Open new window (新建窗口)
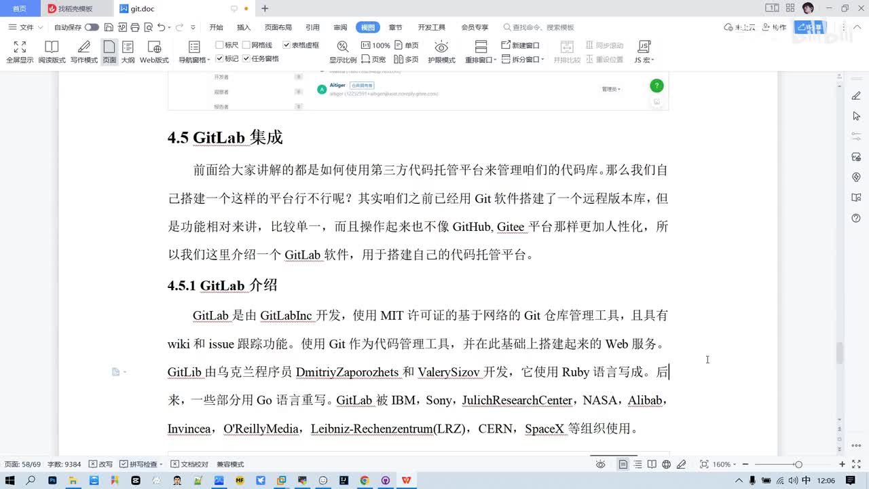 [520, 46]
